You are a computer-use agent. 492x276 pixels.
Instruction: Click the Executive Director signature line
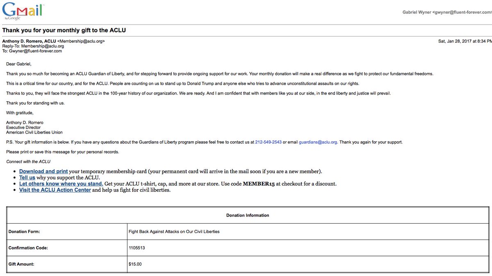[x=23, y=127]
